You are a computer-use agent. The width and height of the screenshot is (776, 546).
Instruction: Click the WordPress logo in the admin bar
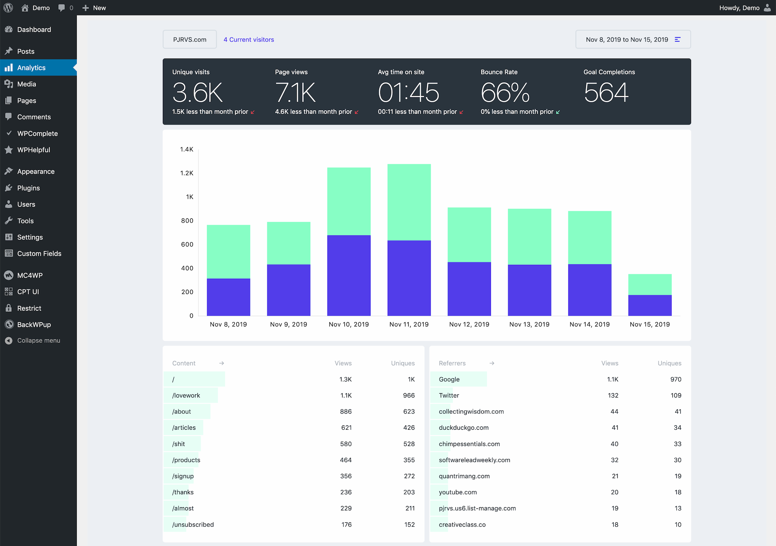[x=8, y=7]
